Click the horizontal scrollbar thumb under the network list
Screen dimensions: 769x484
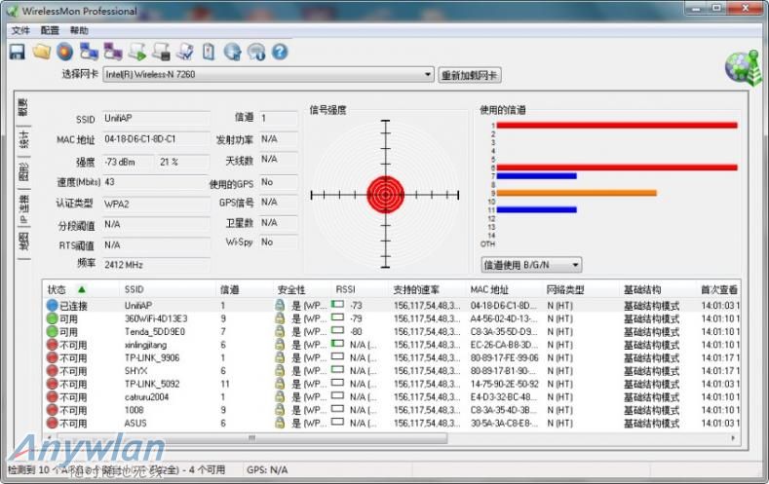tap(250, 437)
